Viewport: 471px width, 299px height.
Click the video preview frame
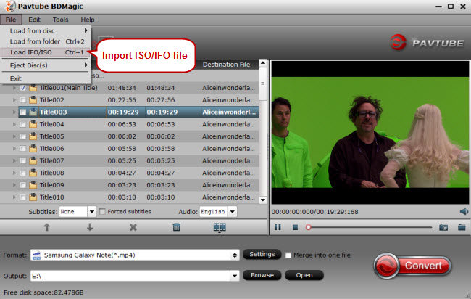pos(370,132)
